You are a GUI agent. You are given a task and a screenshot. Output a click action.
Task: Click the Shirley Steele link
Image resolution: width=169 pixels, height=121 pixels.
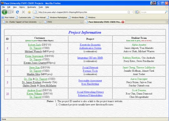tap(29, 86)
